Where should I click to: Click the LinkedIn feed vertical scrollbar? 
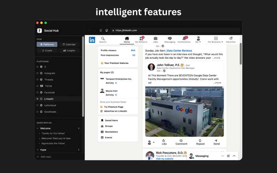coord(240,54)
